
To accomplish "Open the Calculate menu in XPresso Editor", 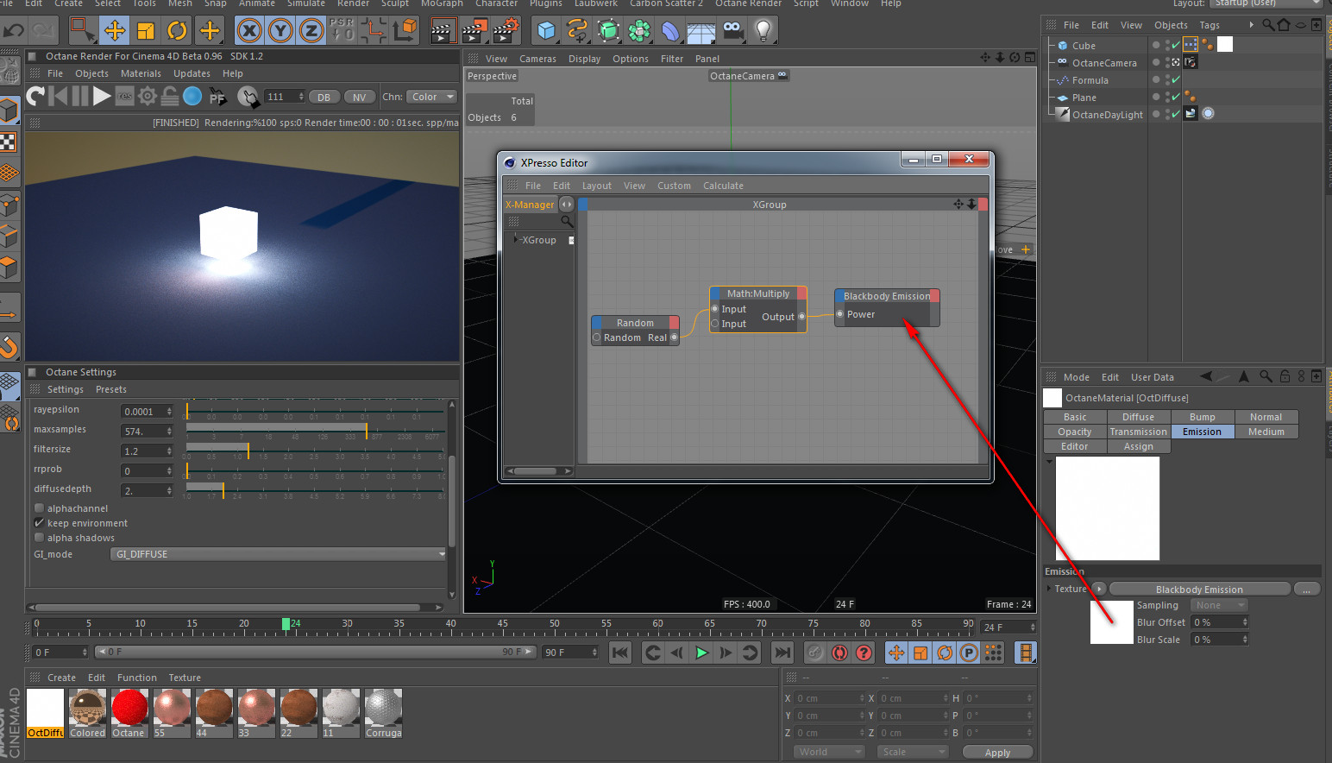I will click(723, 186).
